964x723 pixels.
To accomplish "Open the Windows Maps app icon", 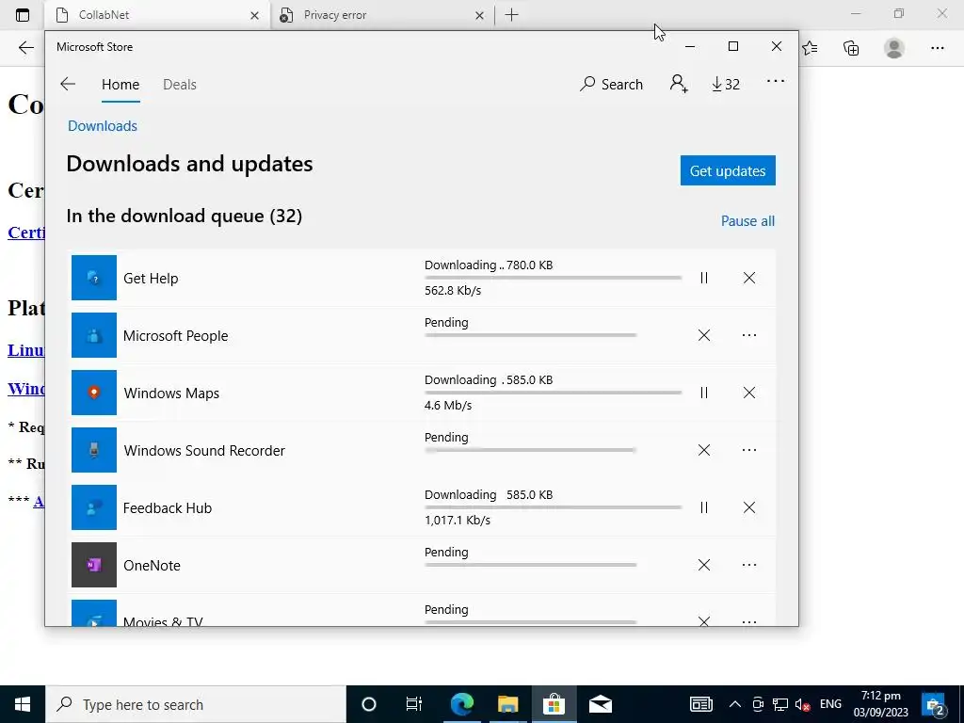I will 94,393.
